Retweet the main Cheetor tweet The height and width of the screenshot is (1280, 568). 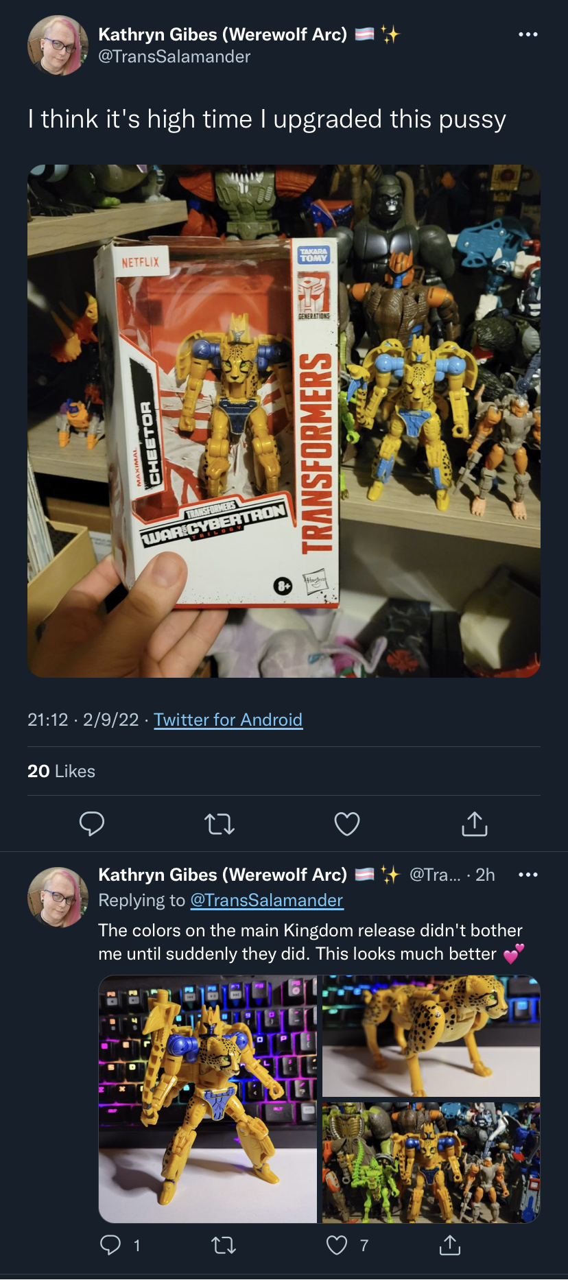(220, 824)
